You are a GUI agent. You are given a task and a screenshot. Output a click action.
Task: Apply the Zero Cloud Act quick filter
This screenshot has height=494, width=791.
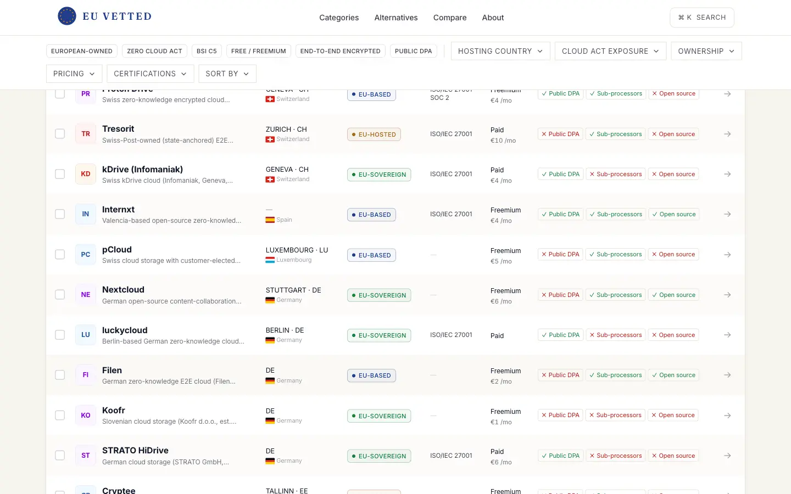tap(154, 51)
